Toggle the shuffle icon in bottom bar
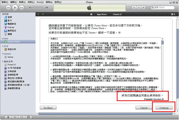The height and width of the screenshot is (120, 179). 15,117
